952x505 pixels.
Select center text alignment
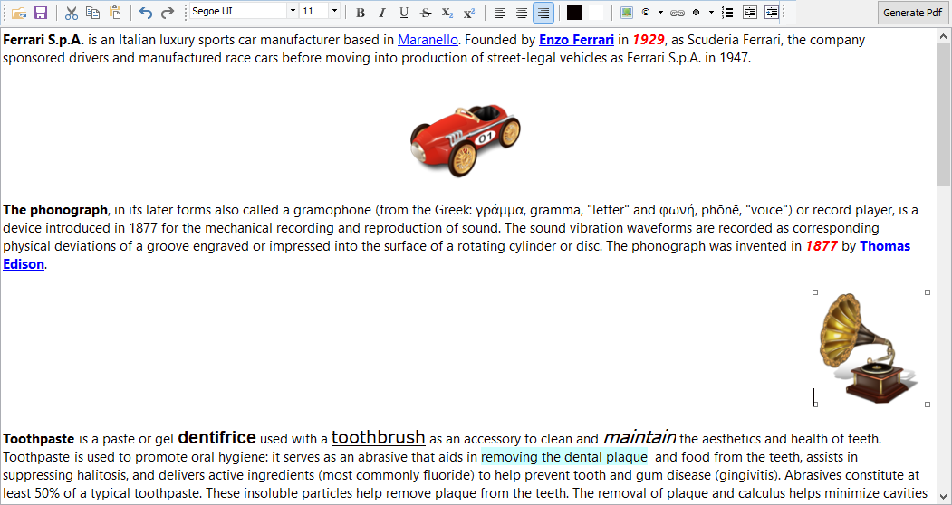pyautogui.click(x=522, y=13)
